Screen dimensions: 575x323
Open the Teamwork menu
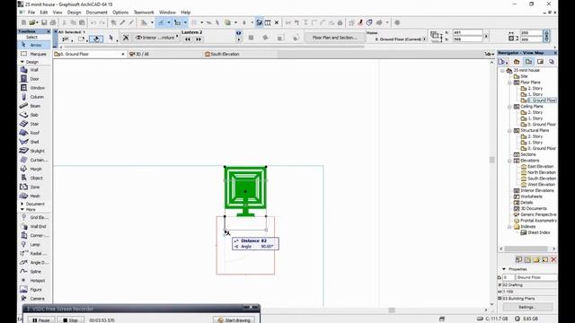[x=144, y=13]
